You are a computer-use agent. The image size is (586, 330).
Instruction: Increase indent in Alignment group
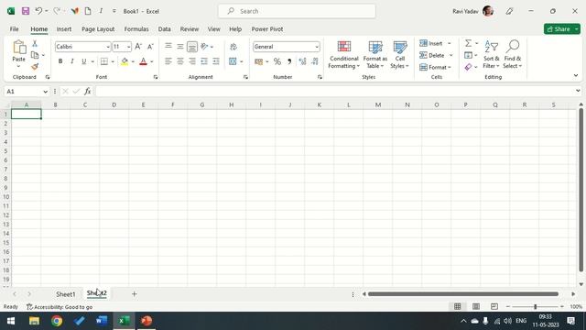pos(216,61)
